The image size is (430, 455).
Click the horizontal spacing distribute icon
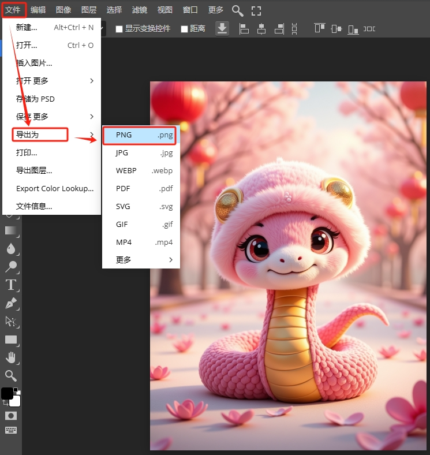click(x=369, y=29)
